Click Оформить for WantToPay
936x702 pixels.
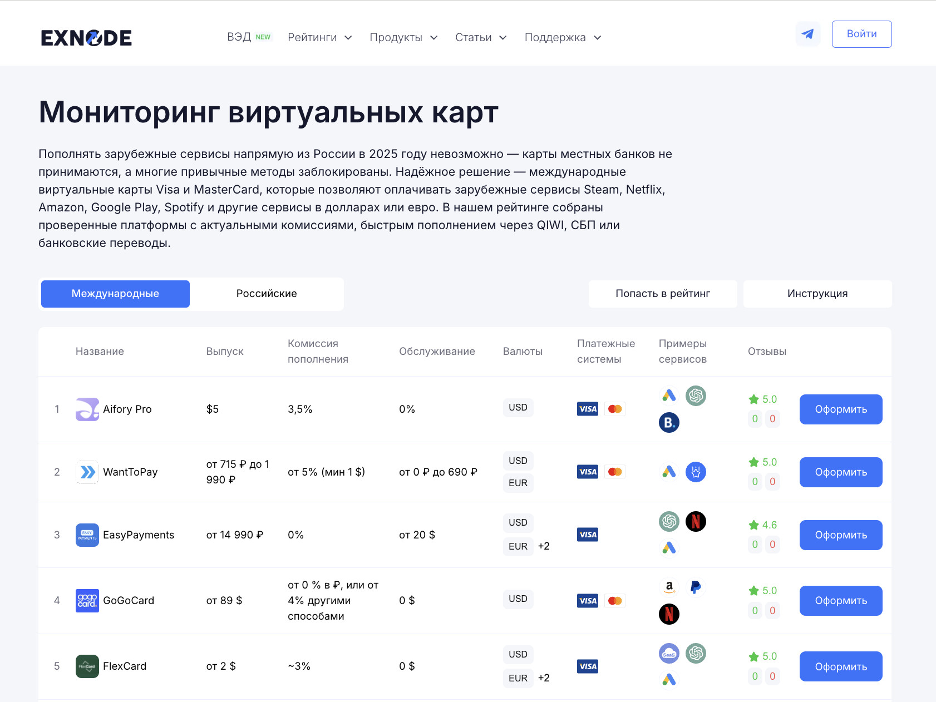tap(841, 472)
